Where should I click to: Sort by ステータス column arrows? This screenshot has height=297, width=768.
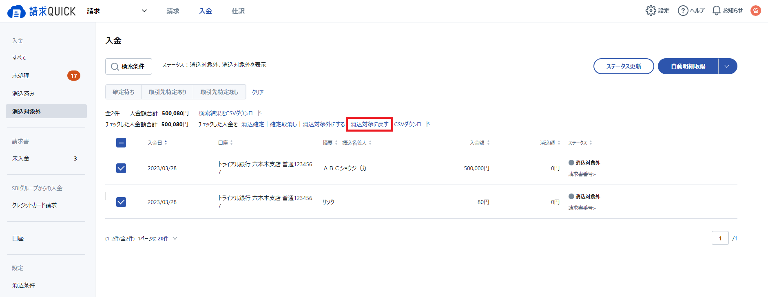coord(591,143)
